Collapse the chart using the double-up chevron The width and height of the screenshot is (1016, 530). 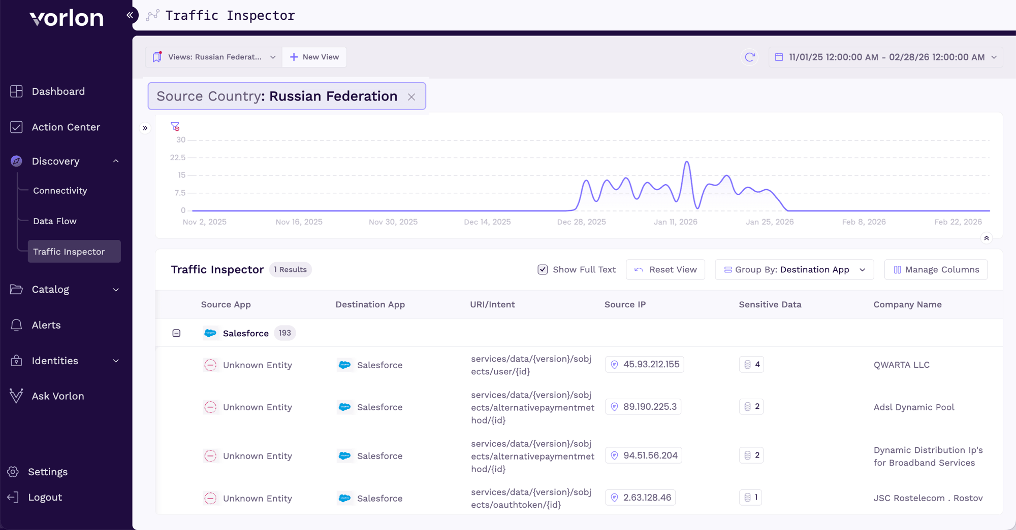[x=986, y=238]
